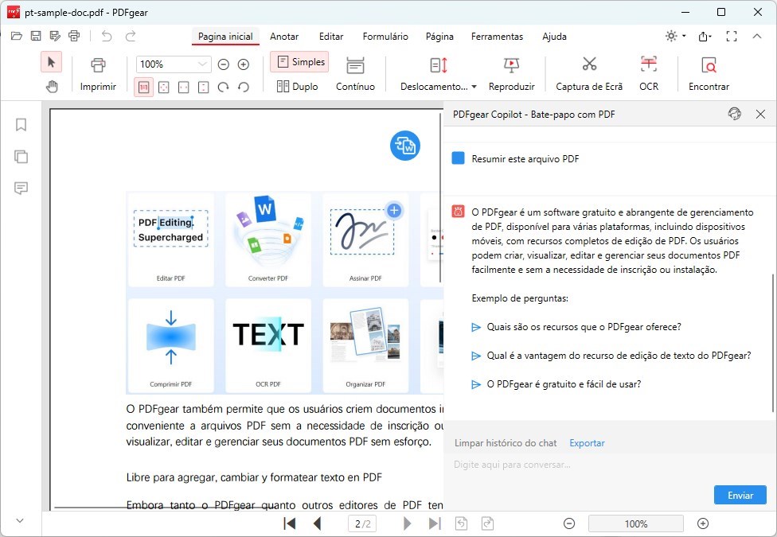
Task: Enter full screen mode
Action: pyautogui.click(x=732, y=36)
